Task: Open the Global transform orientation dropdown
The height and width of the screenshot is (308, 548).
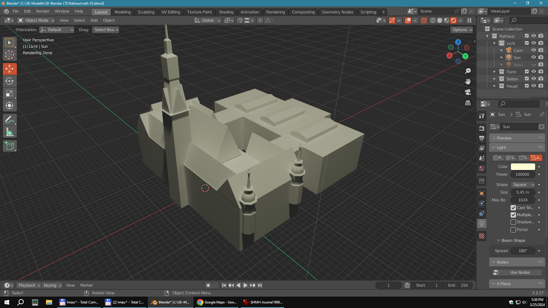Action: [207, 21]
